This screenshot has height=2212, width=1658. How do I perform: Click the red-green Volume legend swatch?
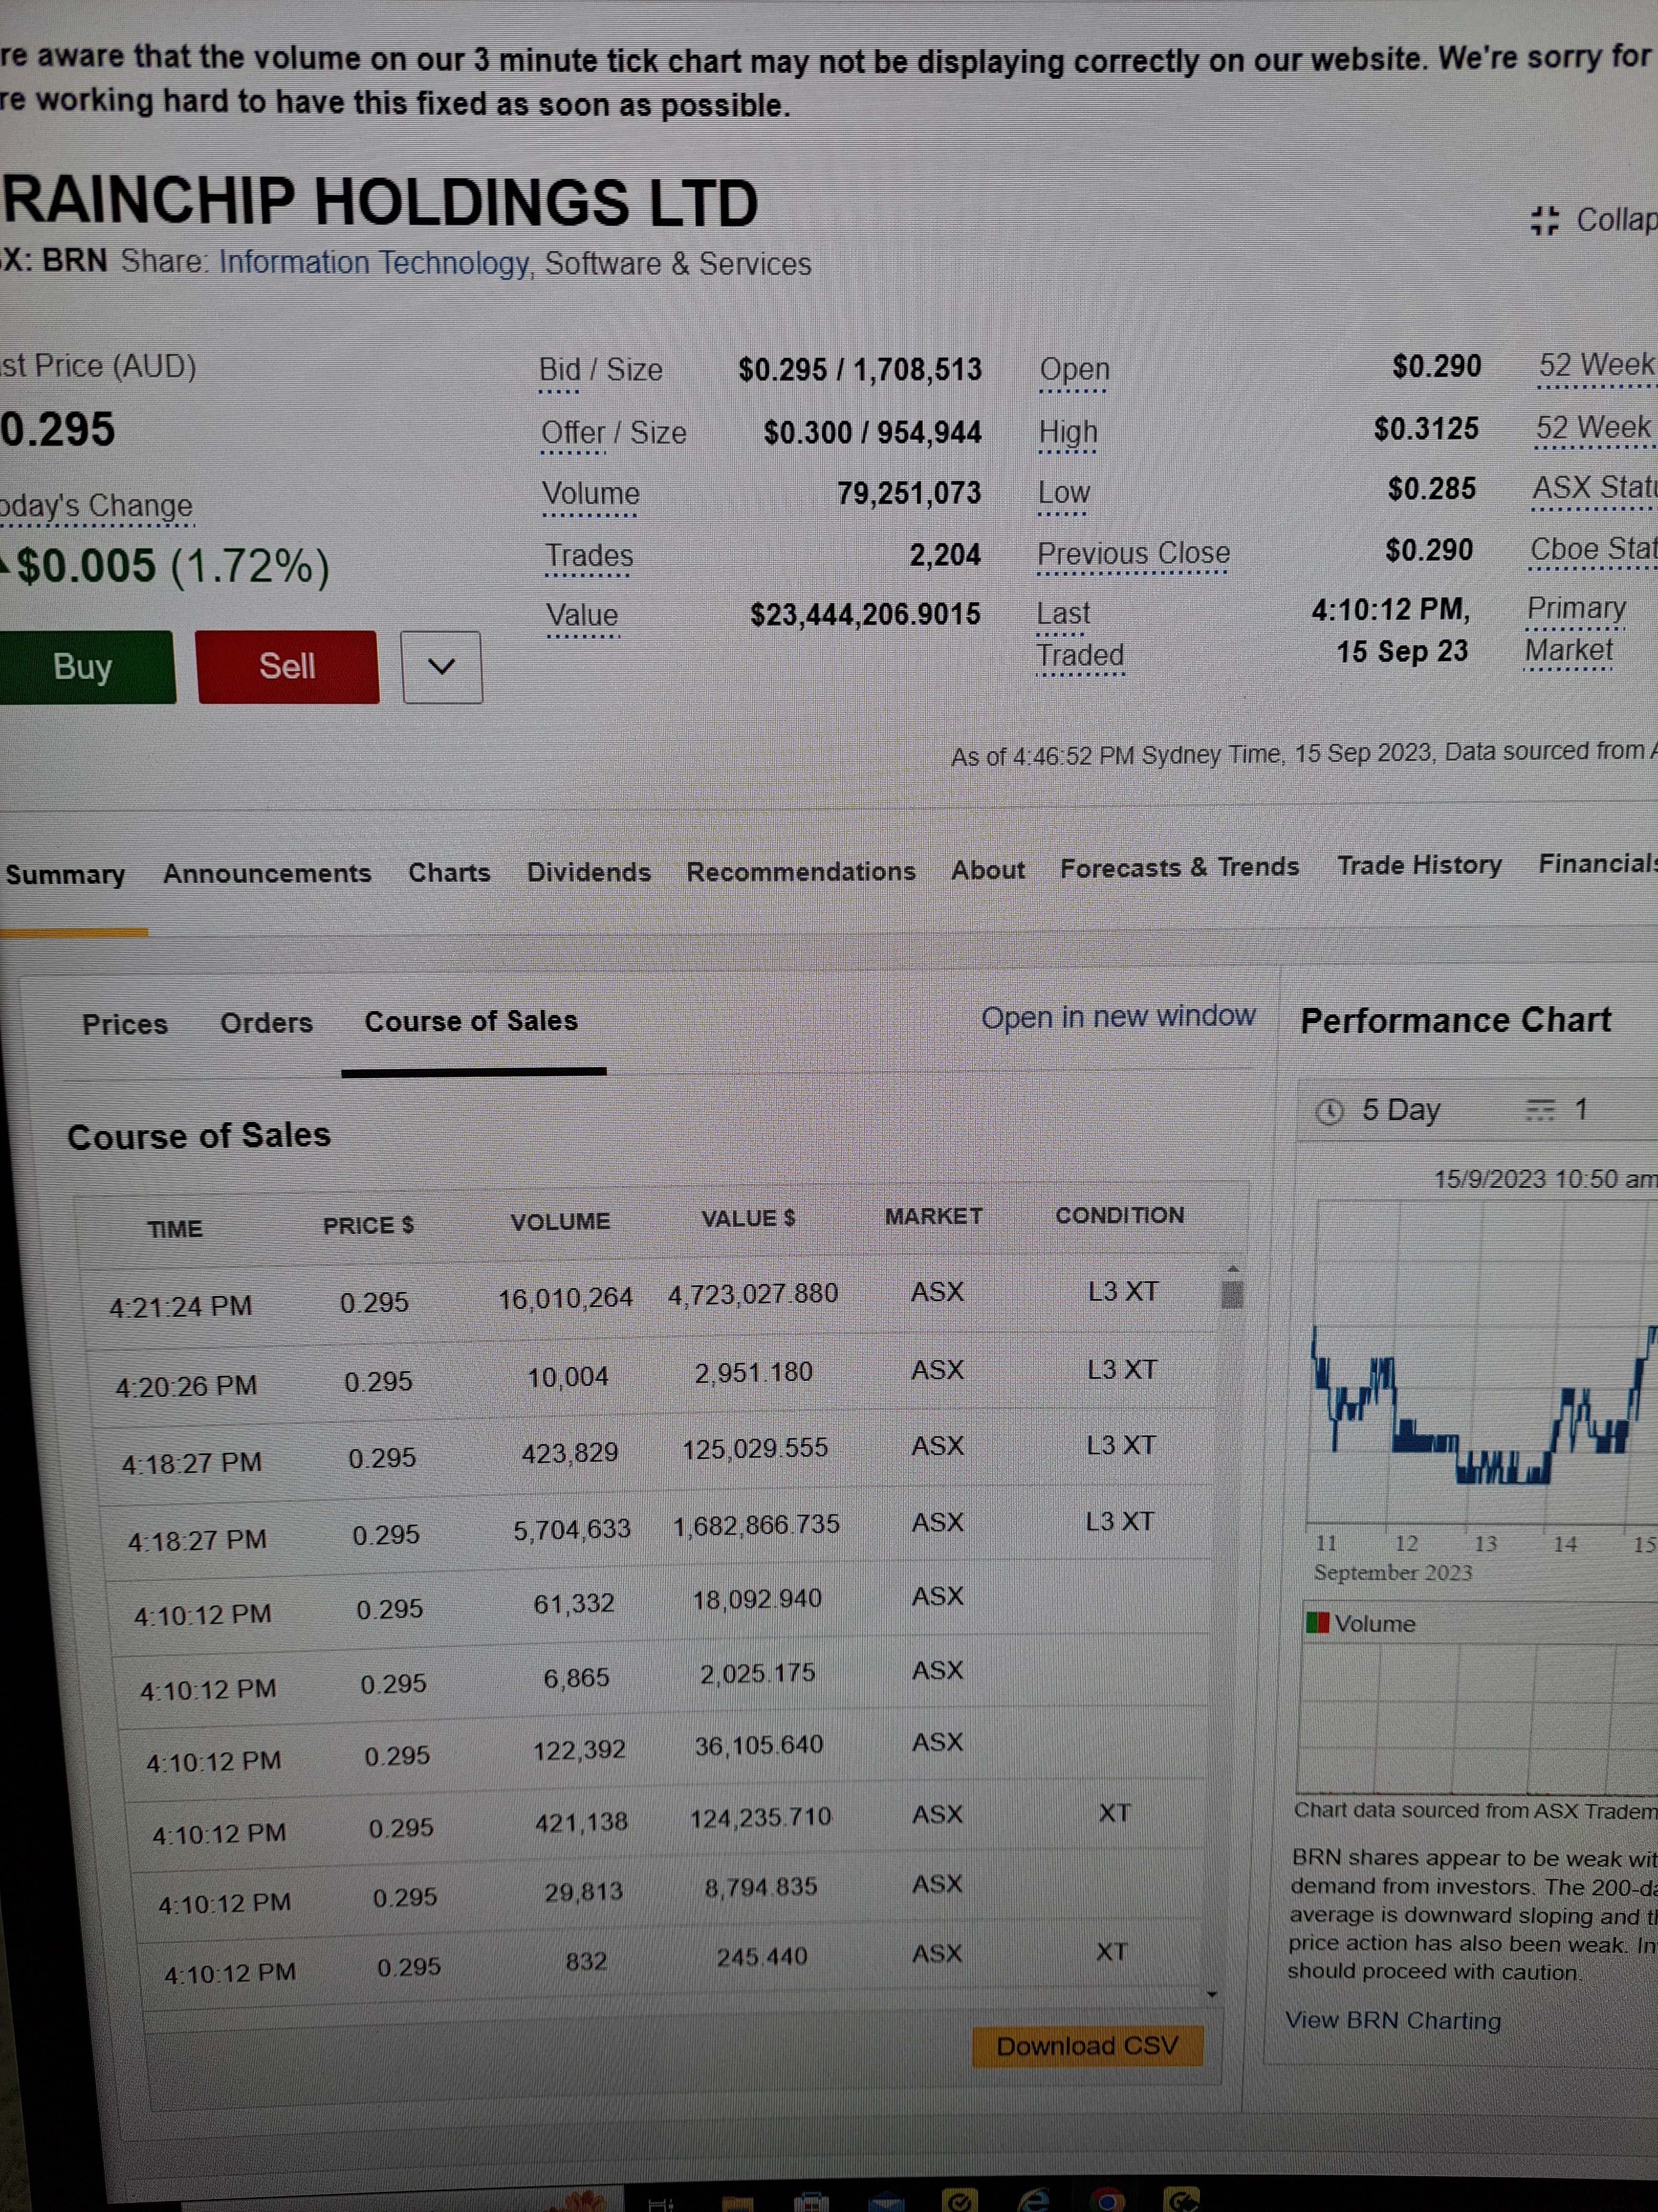click(x=1317, y=1622)
